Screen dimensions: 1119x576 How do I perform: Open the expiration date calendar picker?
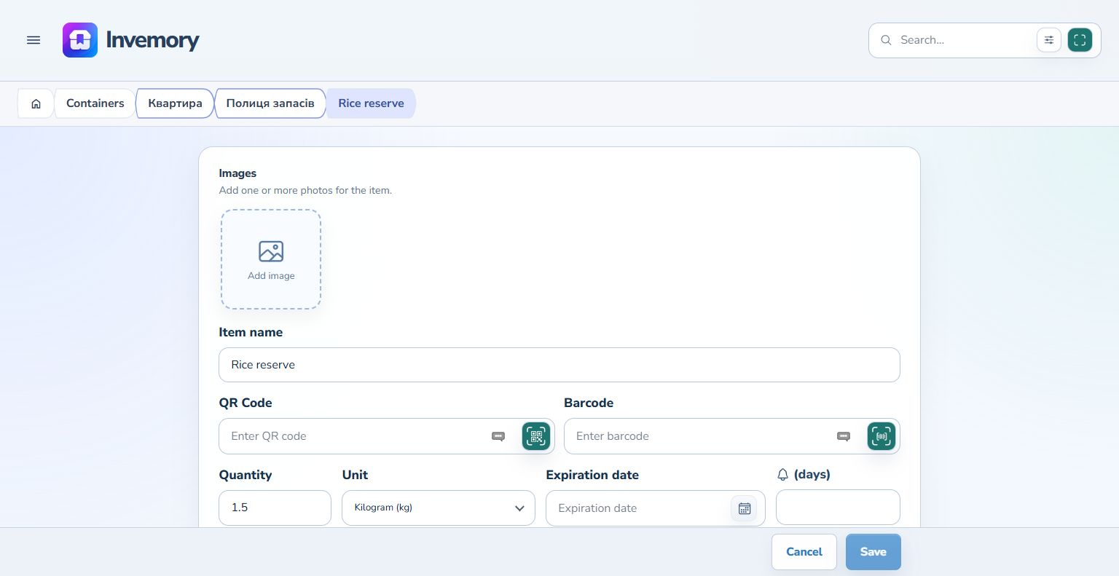[744, 508]
